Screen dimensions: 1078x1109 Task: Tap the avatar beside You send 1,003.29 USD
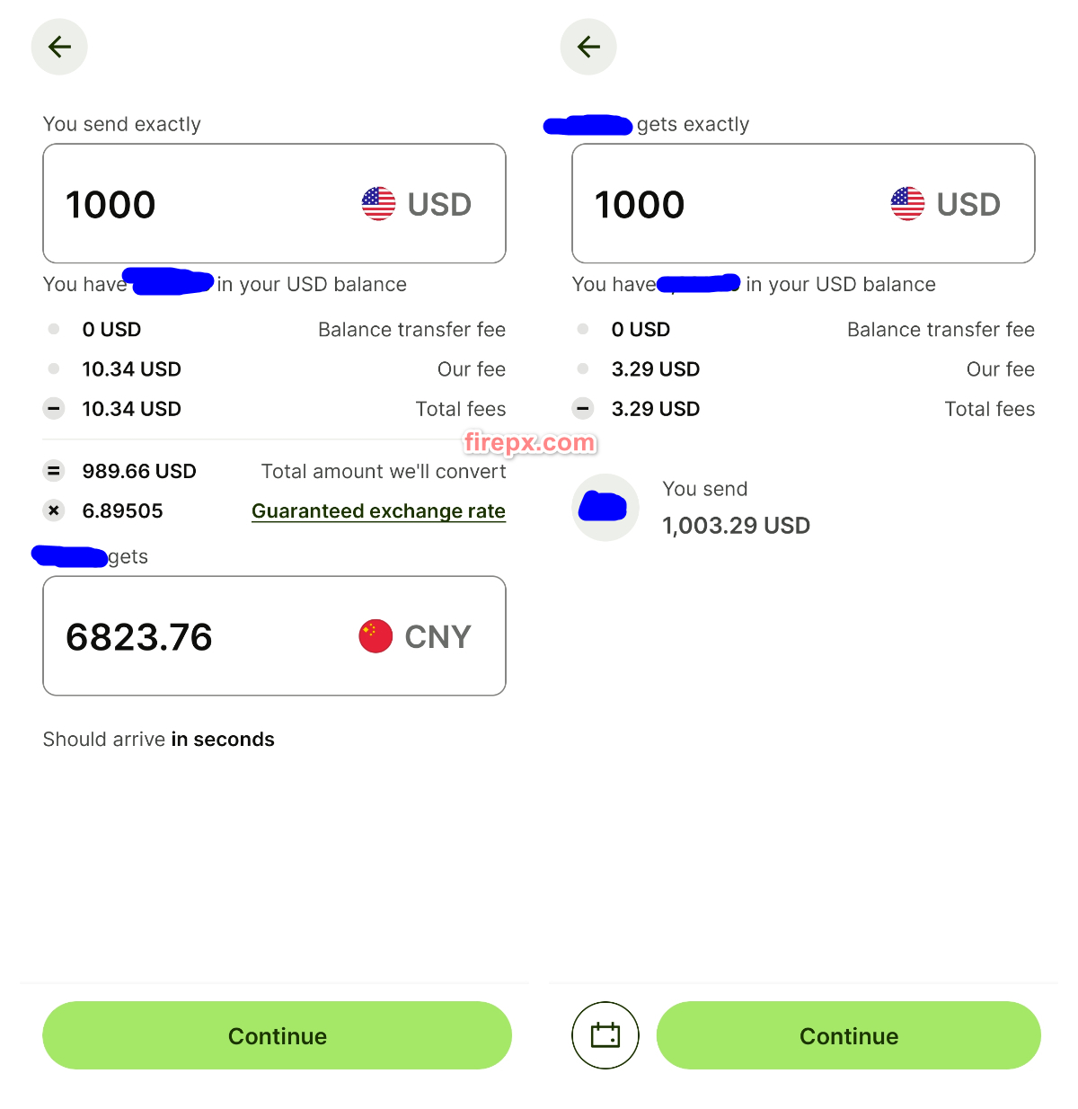(x=605, y=507)
